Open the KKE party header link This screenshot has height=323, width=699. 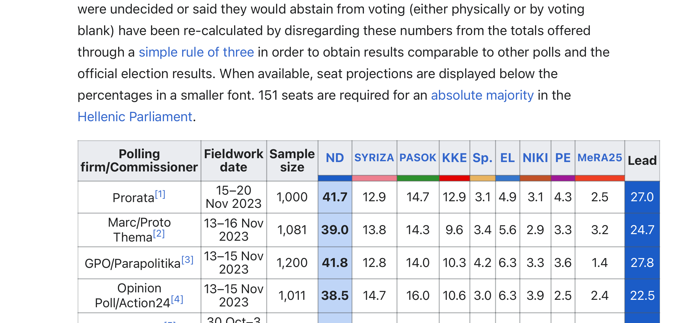click(x=454, y=158)
